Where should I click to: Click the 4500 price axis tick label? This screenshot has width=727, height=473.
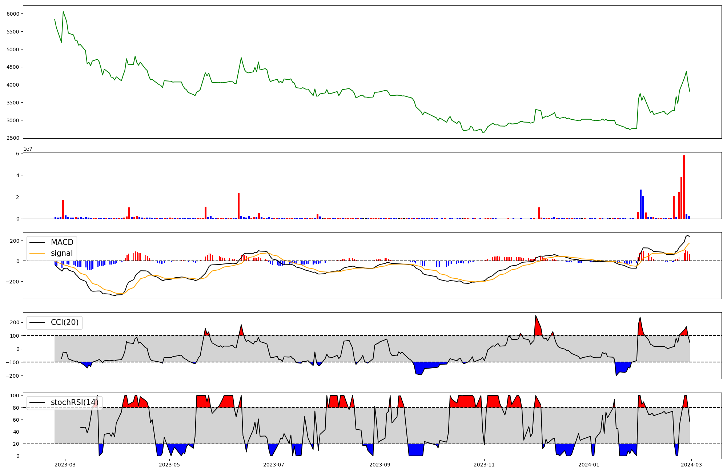(x=13, y=67)
